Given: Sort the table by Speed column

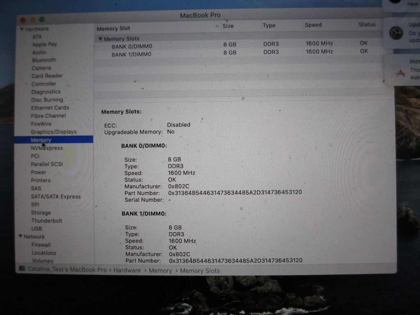Looking at the screenshot, I should click(313, 25).
